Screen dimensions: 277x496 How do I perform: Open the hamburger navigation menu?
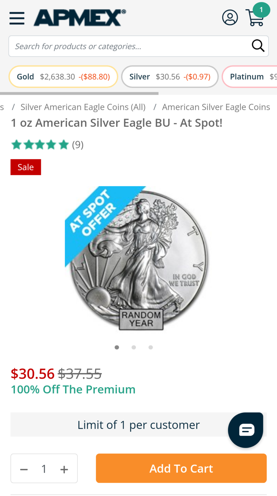point(17,18)
